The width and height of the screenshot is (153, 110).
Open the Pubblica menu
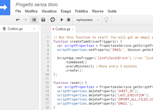(x=81, y=11)
